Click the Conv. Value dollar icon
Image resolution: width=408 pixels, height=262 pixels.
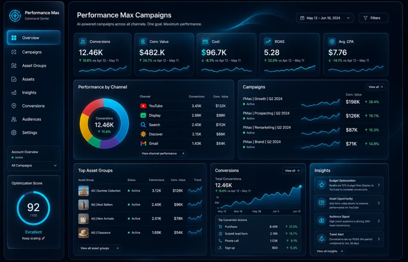[143, 41]
